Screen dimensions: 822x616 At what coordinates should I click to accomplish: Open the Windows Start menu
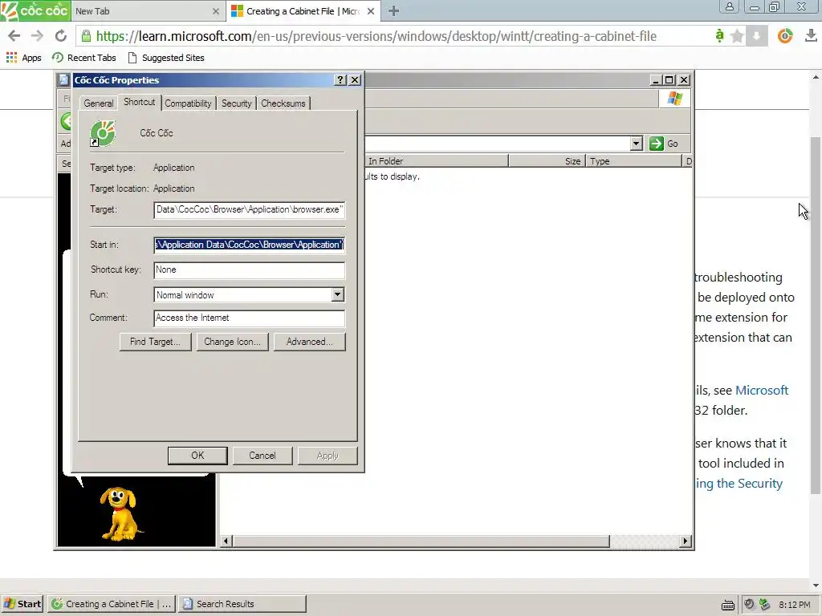(x=22, y=604)
